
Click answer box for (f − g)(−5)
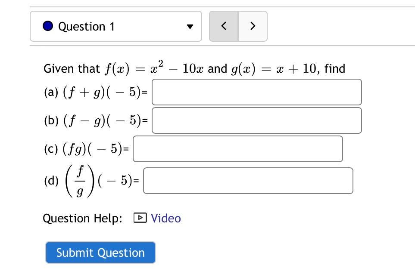pyautogui.click(x=256, y=120)
